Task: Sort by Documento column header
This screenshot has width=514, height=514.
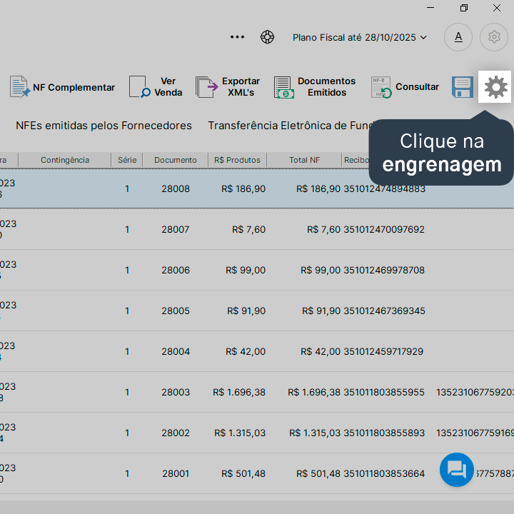Action: [x=176, y=160]
